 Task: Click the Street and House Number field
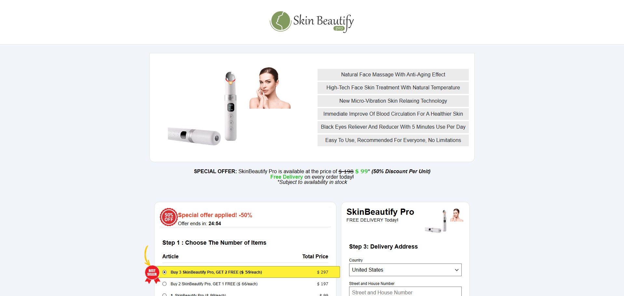[x=405, y=291]
